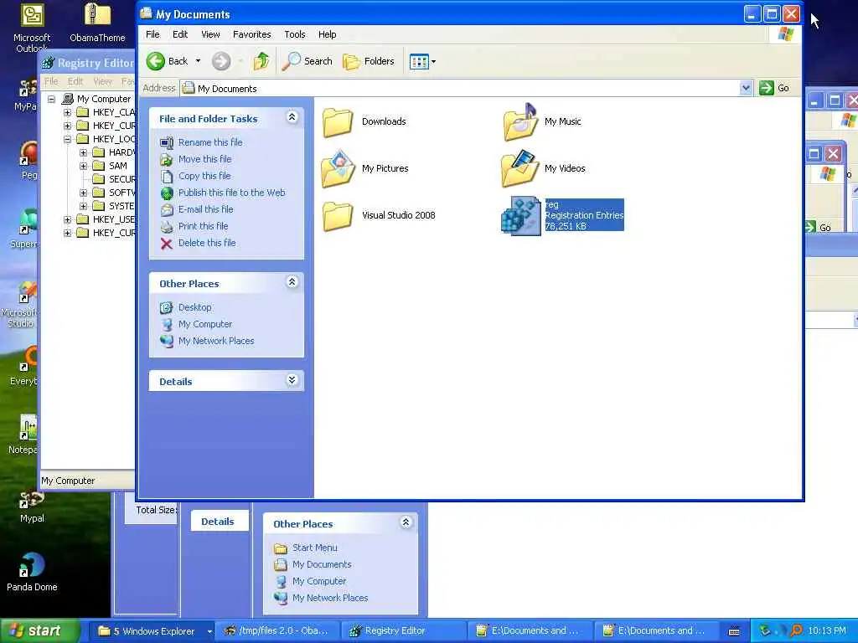Select the Downloads folder icon
Image resolution: width=858 pixels, height=643 pixels.
(x=338, y=122)
